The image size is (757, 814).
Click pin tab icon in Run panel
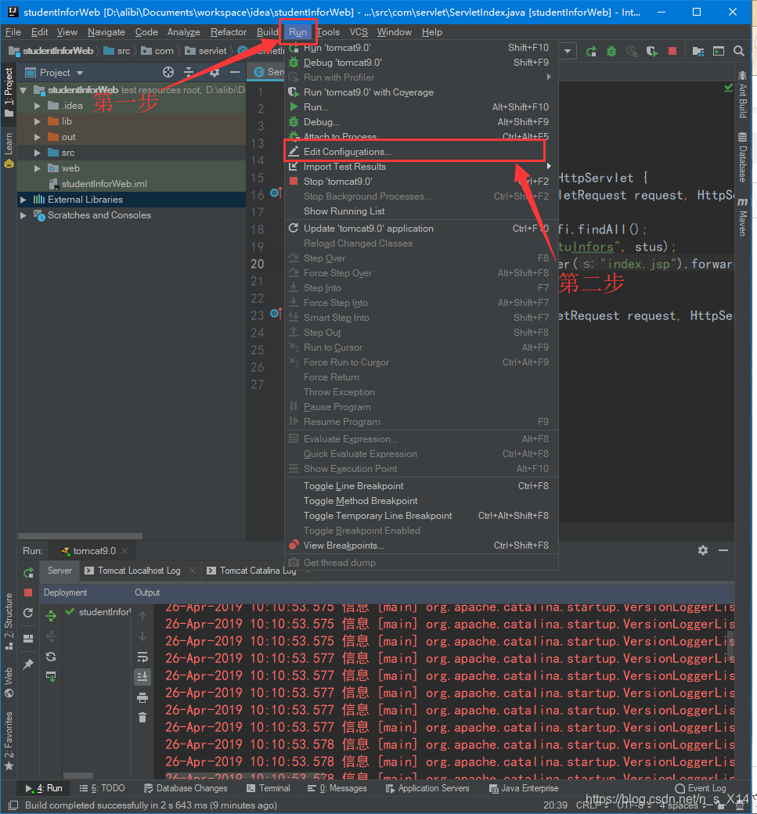(x=28, y=664)
